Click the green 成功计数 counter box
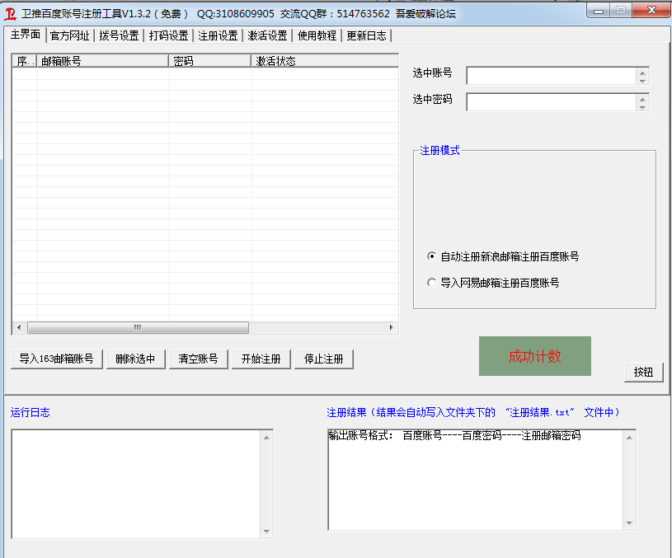Image resolution: width=672 pixels, height=558 pixels. coord(535,356)
